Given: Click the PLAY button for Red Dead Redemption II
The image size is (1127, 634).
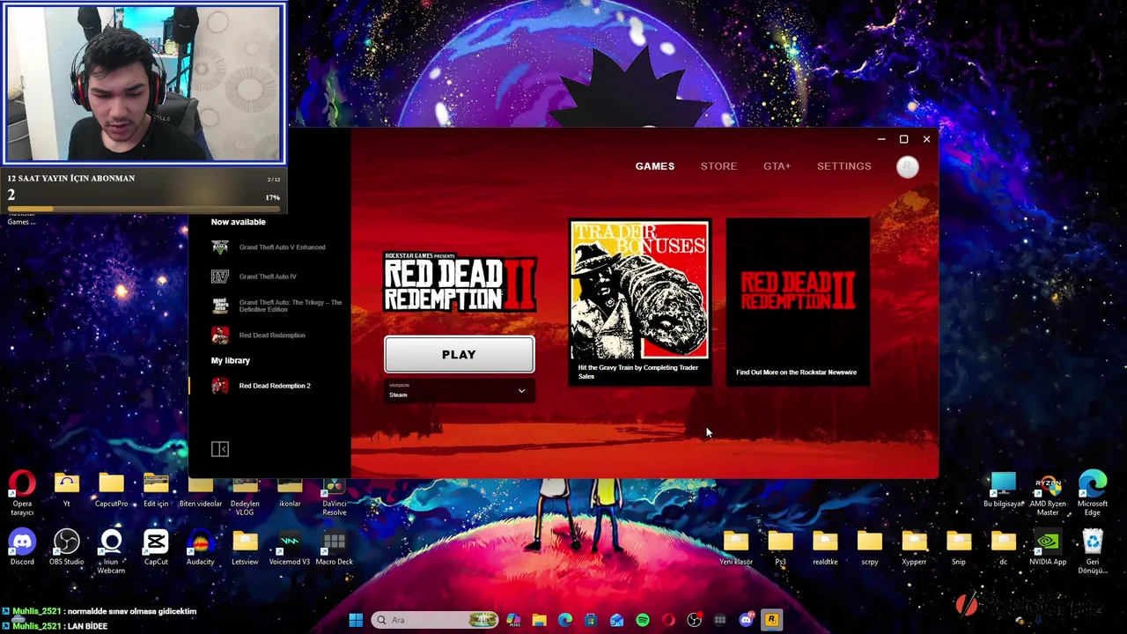Looking at the screenshot, I should click(459, 355).
